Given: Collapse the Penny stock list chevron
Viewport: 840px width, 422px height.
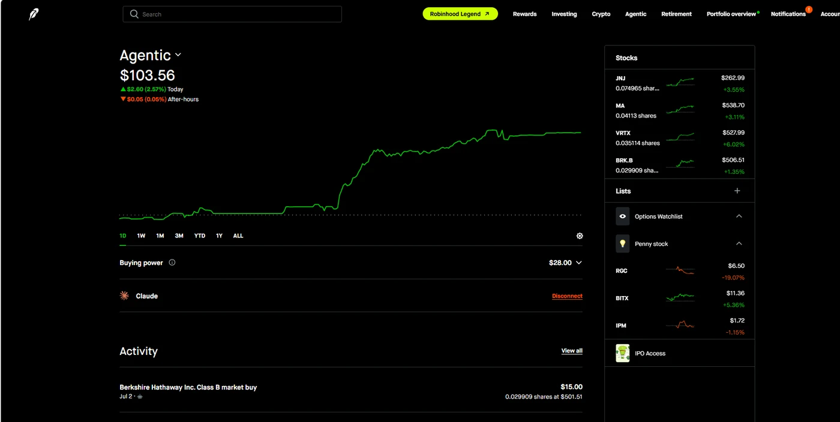Looking at the screenshot, I should (739, 244).
